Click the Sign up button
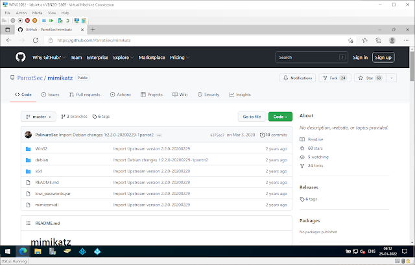 tap(383, 58)
